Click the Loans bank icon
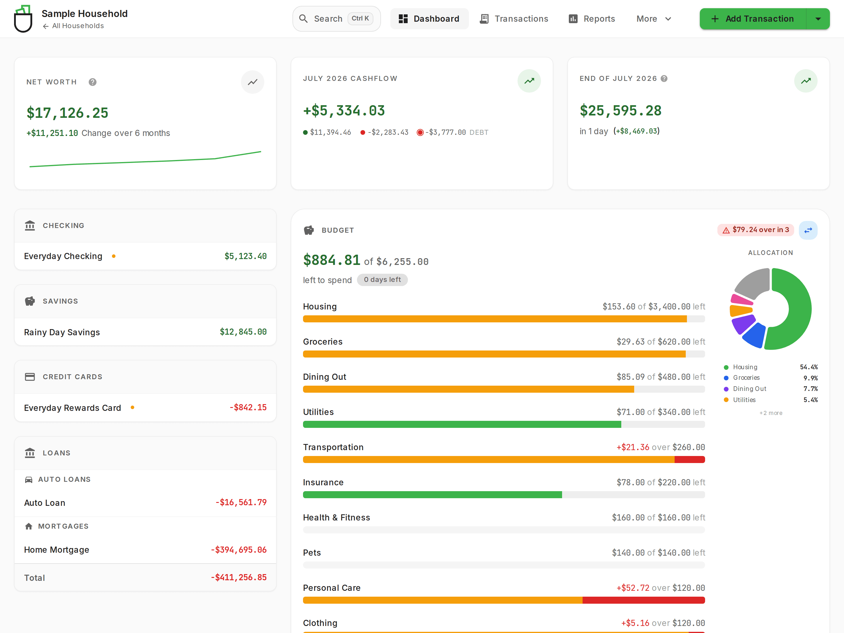The height and width of the screenshot is (633, 844). [30, 453]
